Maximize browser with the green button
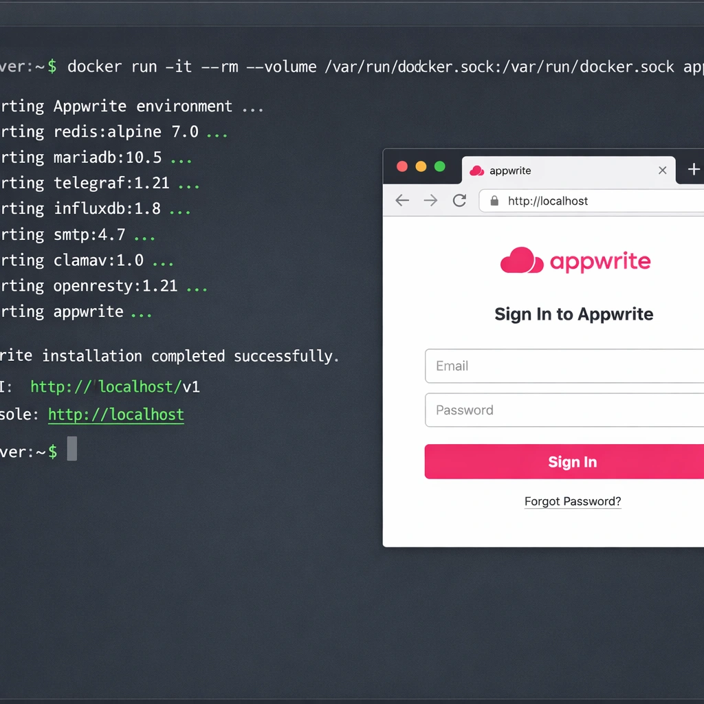 coord(440,167)
